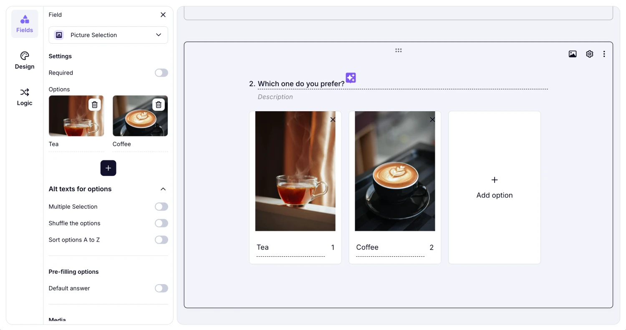Collapse the Alt texts for options section

[163, 189]
